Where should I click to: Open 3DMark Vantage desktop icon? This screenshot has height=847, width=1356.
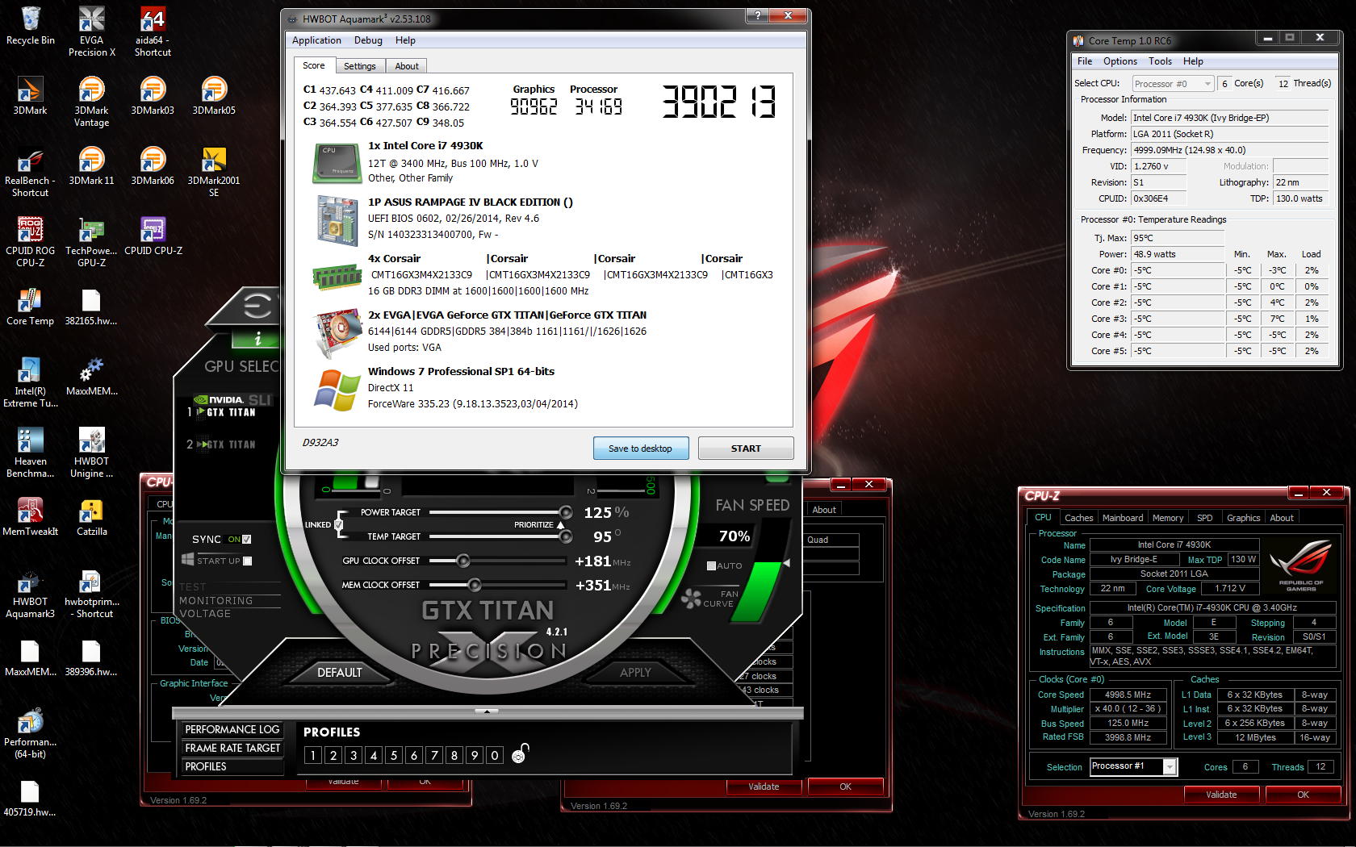click(x=92, y=102)
